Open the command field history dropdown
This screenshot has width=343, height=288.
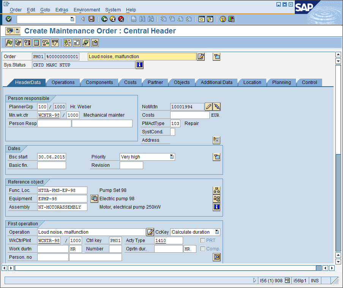[x=72, y=19]
